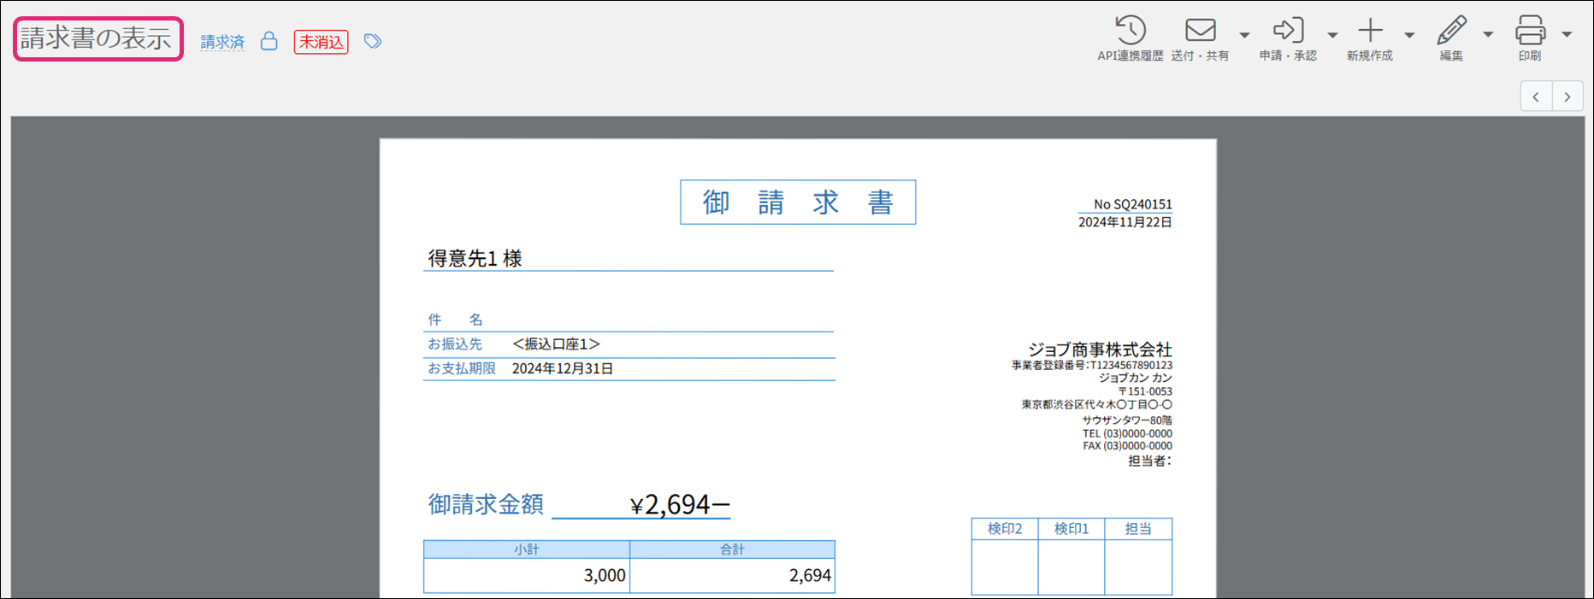The height and width of the screenshot is (599, 1594).
Task: Click the 送付・共有 envelope icon
Action: coord(1200,31)
